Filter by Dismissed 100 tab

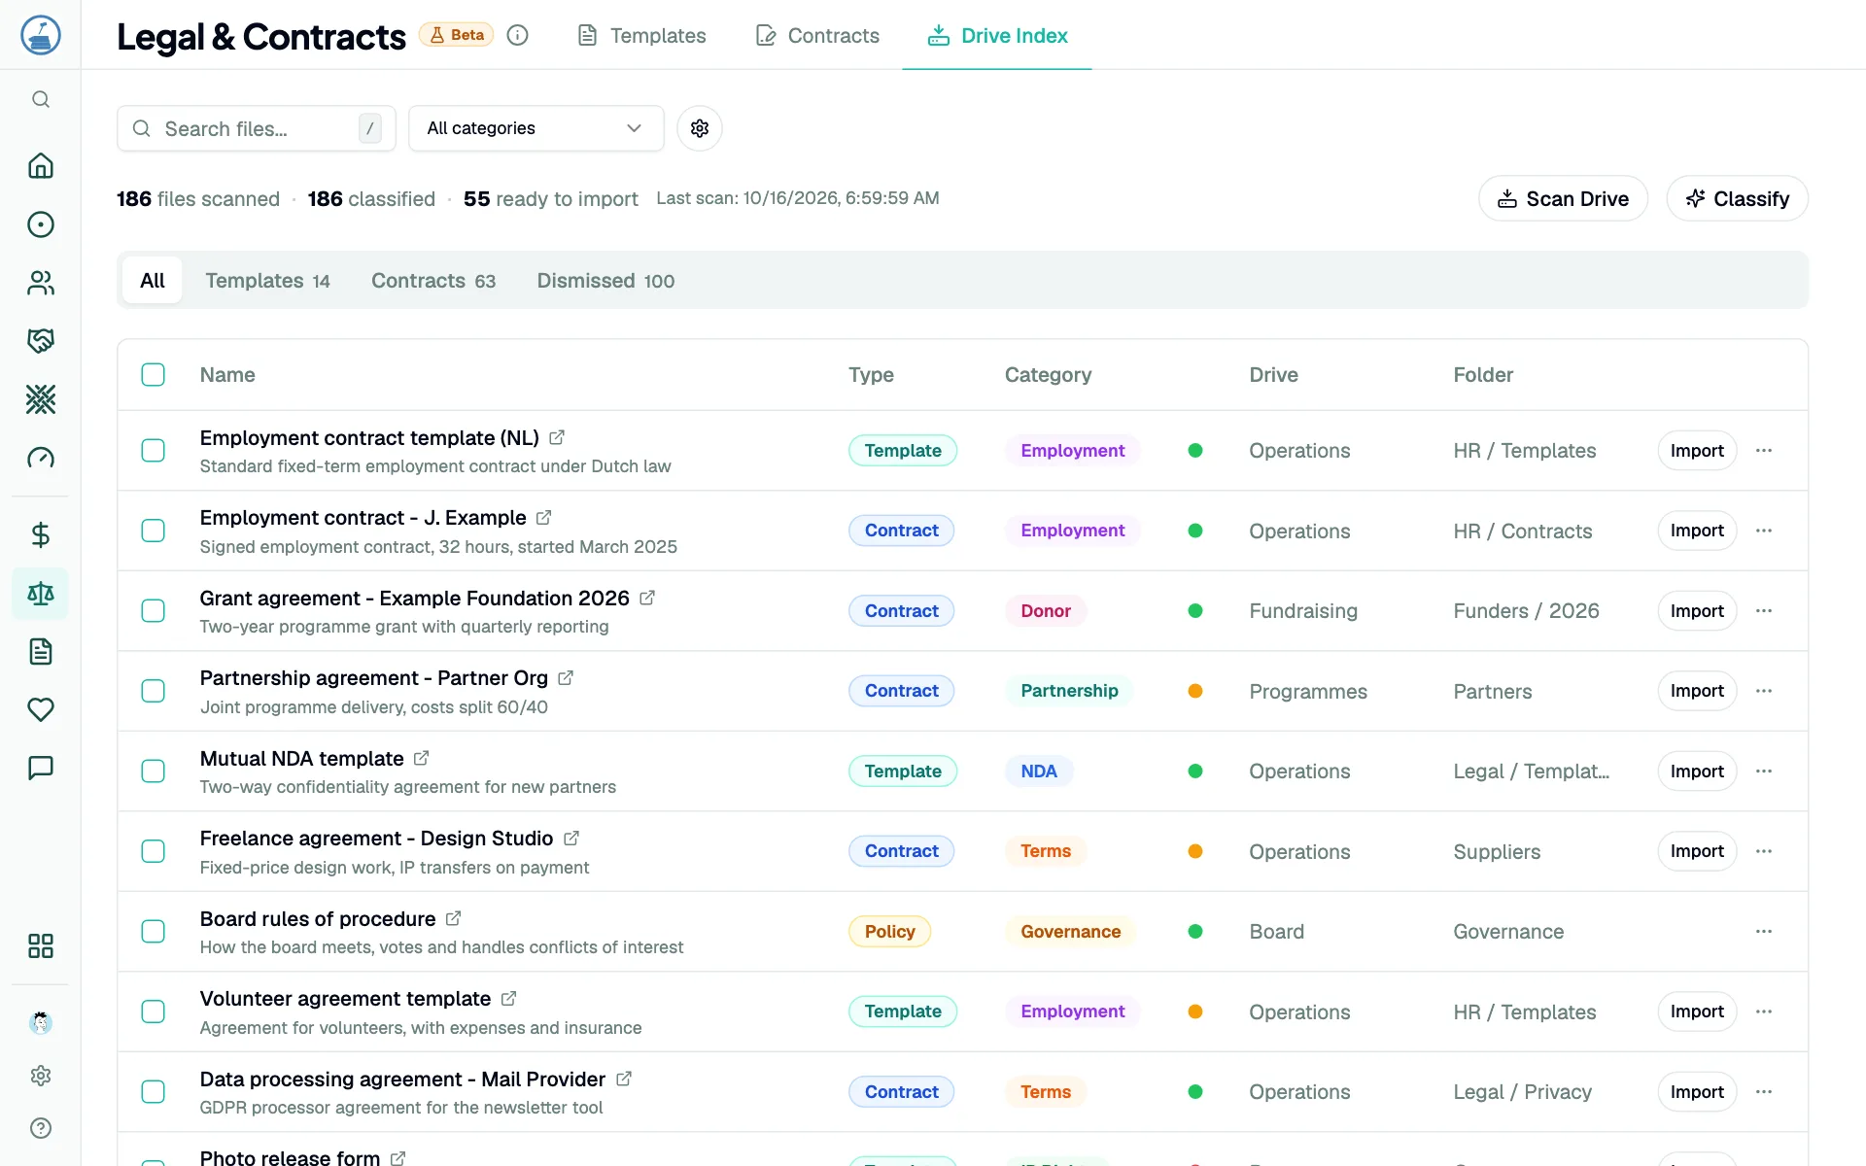click(x=605, y=281)
